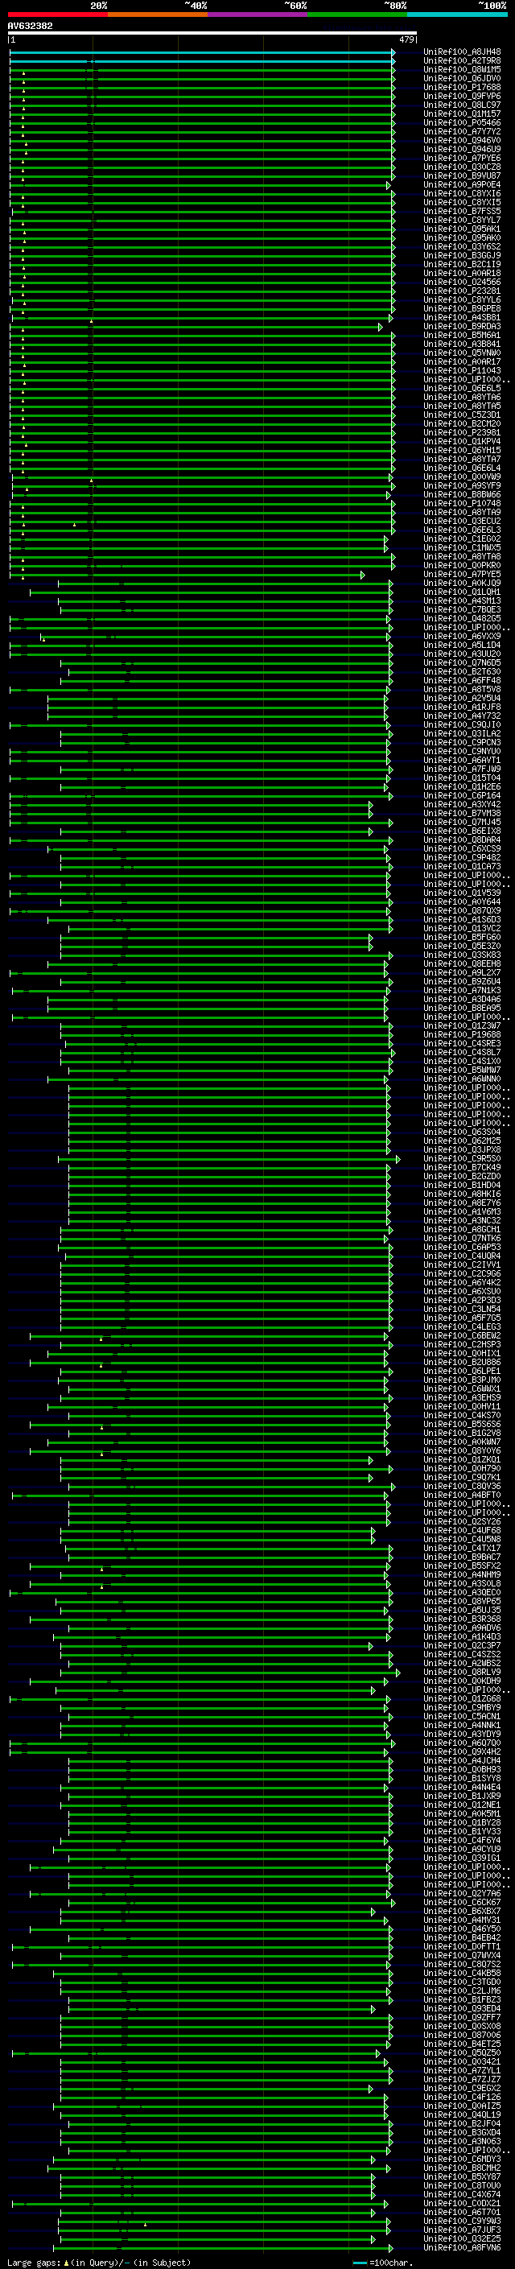Click hit label UniRef100_Q1CA73
Viewport: 515px width, 2269px height.
point(462,867)
